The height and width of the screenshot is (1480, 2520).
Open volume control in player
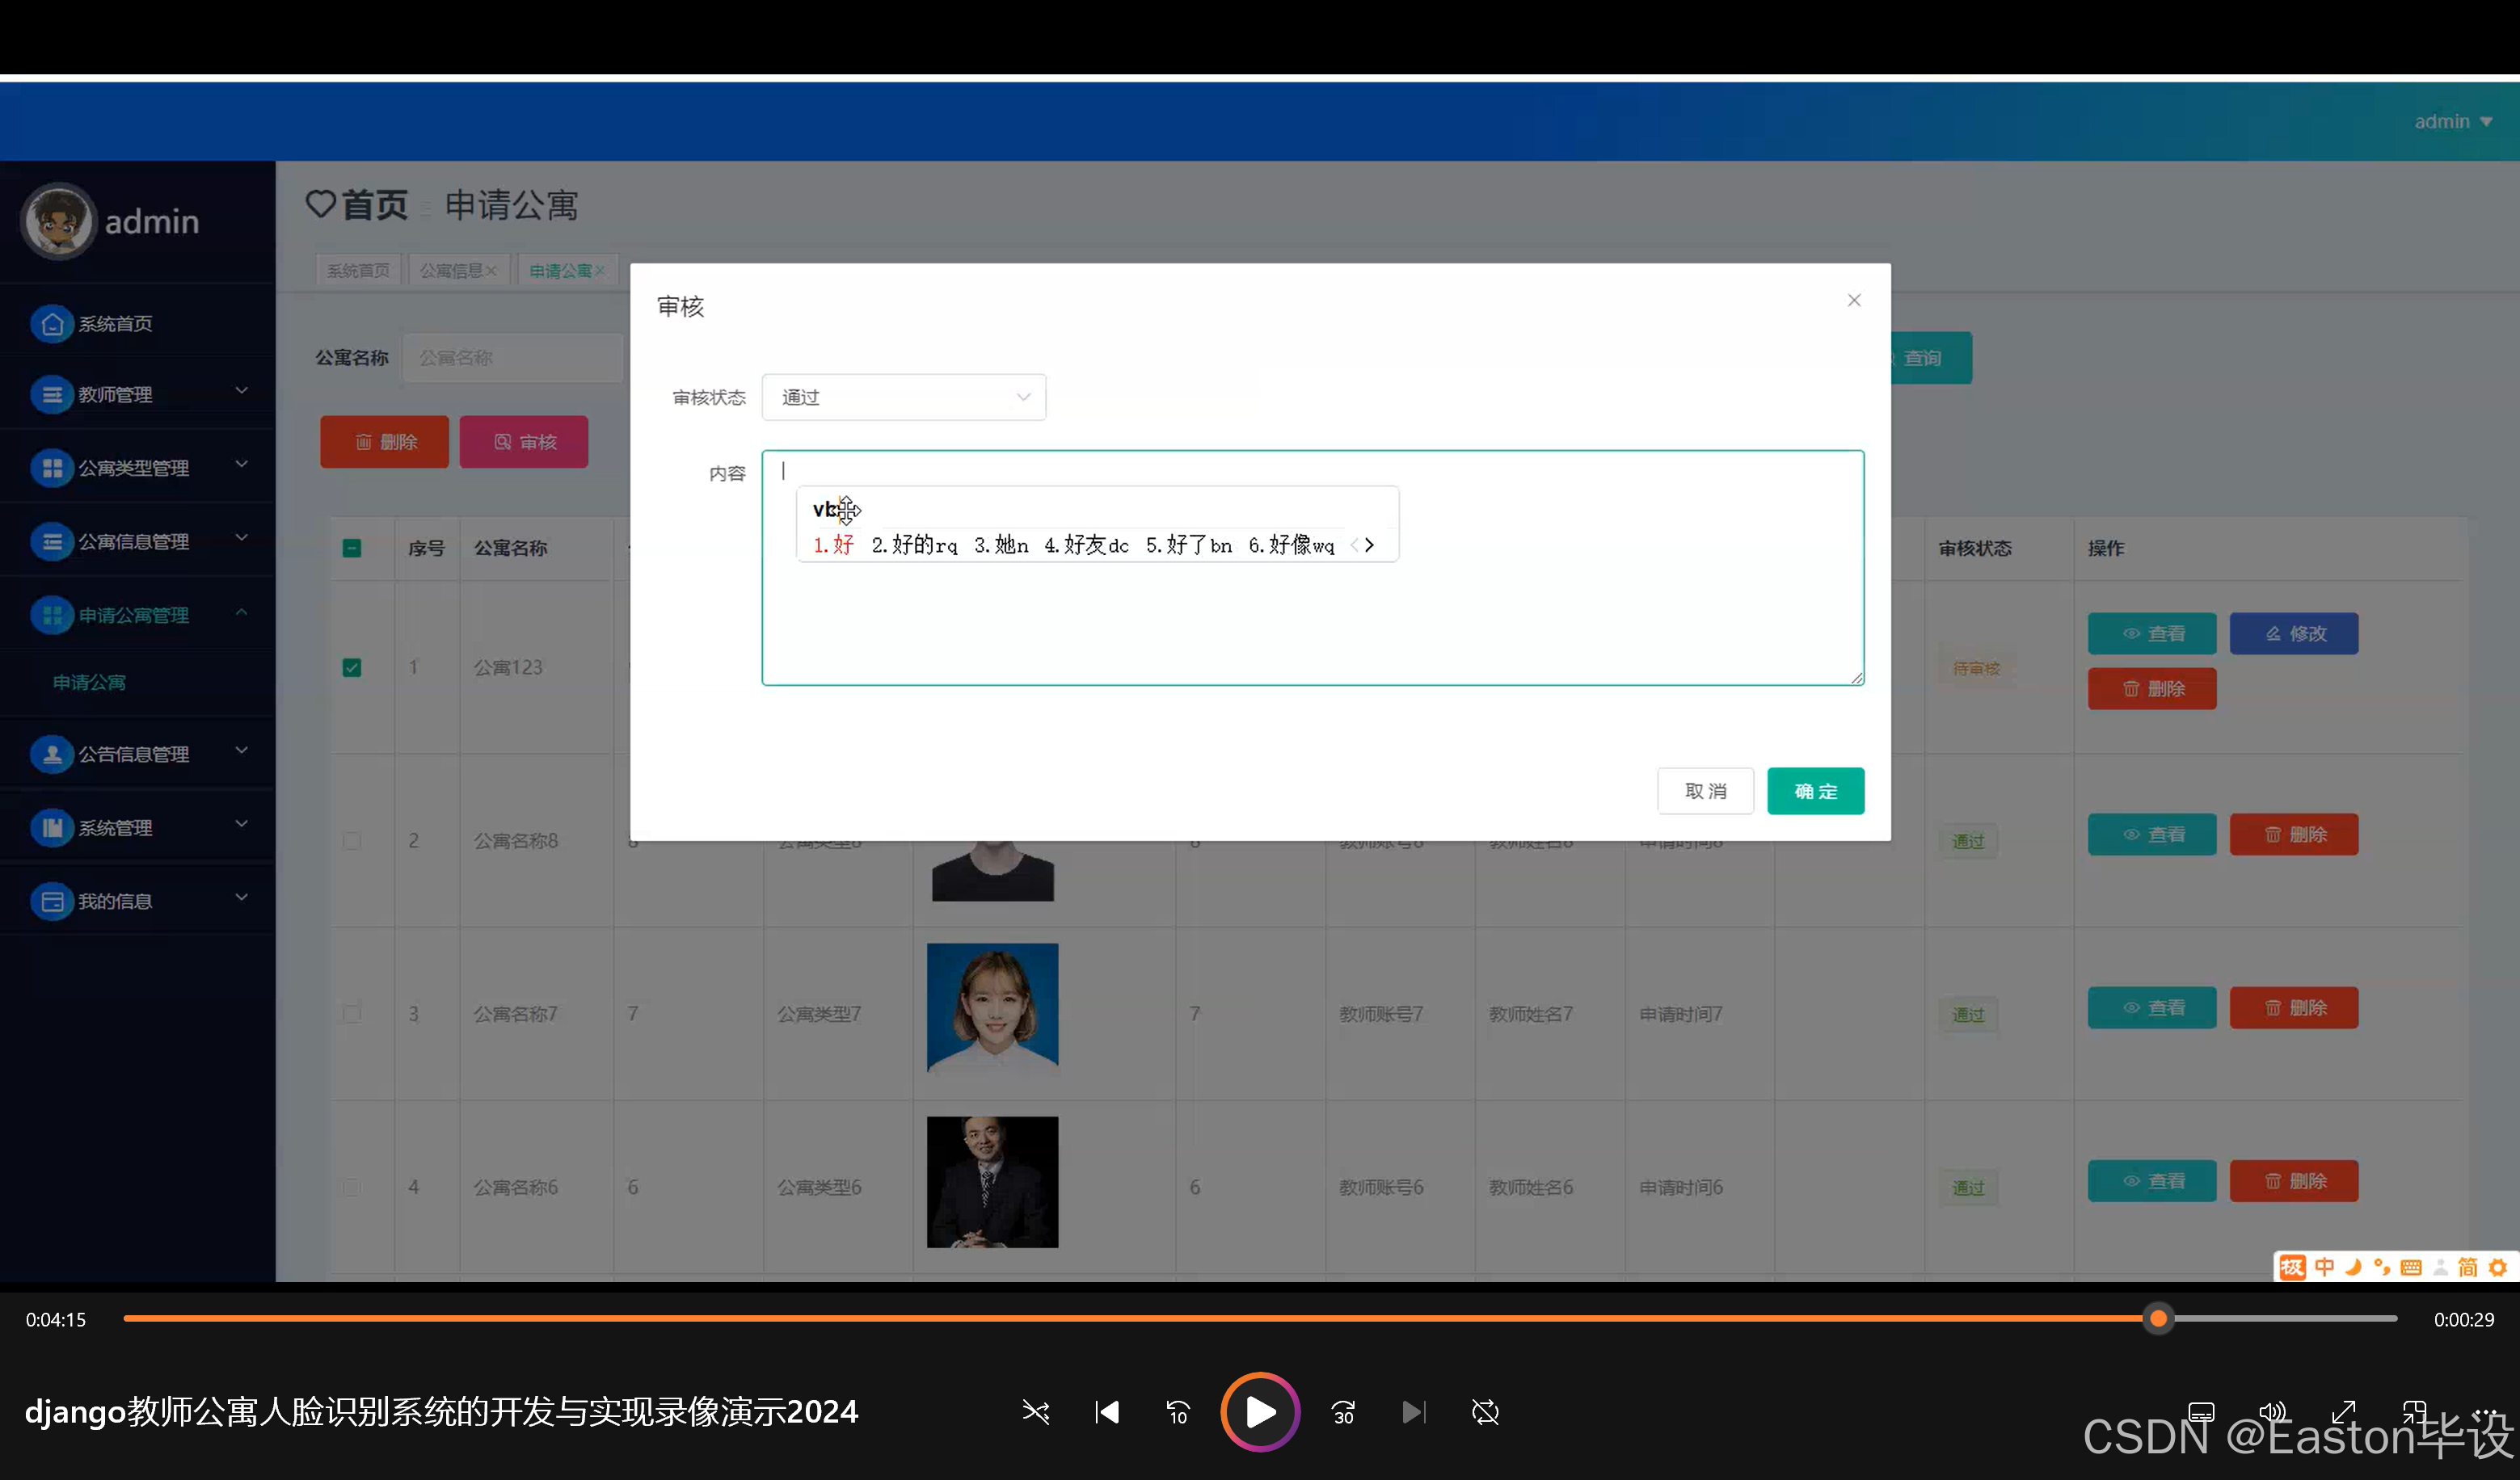point(2272,1412)
